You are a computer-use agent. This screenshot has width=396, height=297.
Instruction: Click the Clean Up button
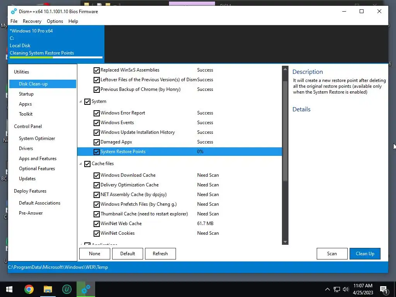[365, 254]
